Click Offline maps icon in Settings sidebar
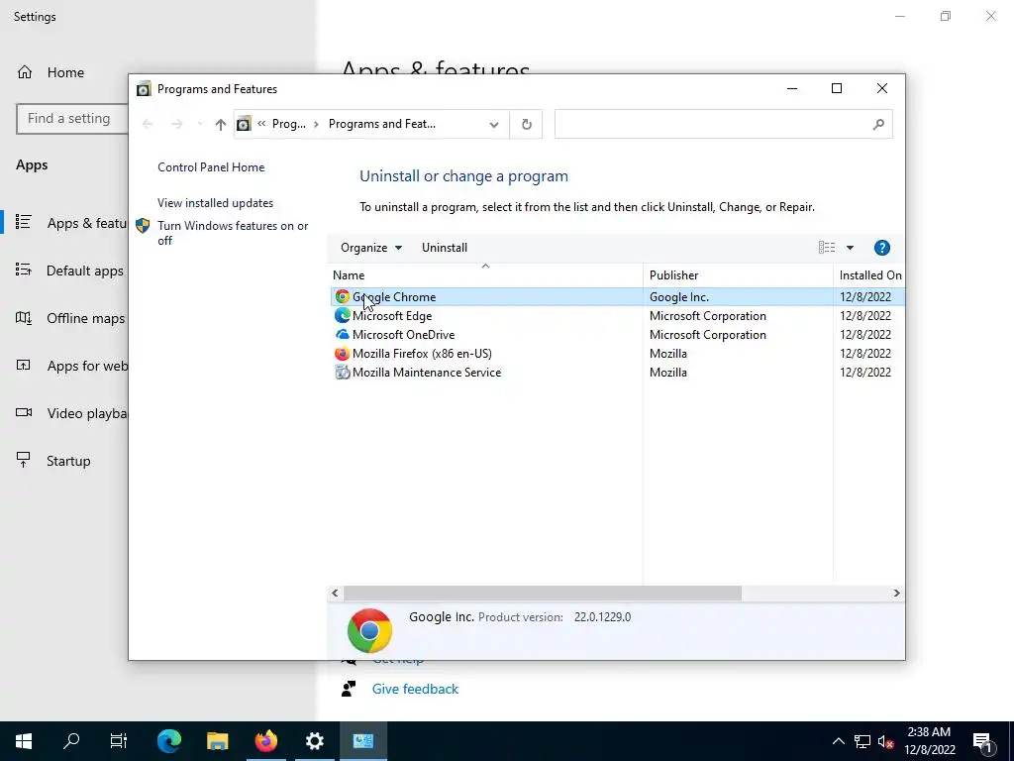This screenshot has width=1014, height=761. (24, 318)
